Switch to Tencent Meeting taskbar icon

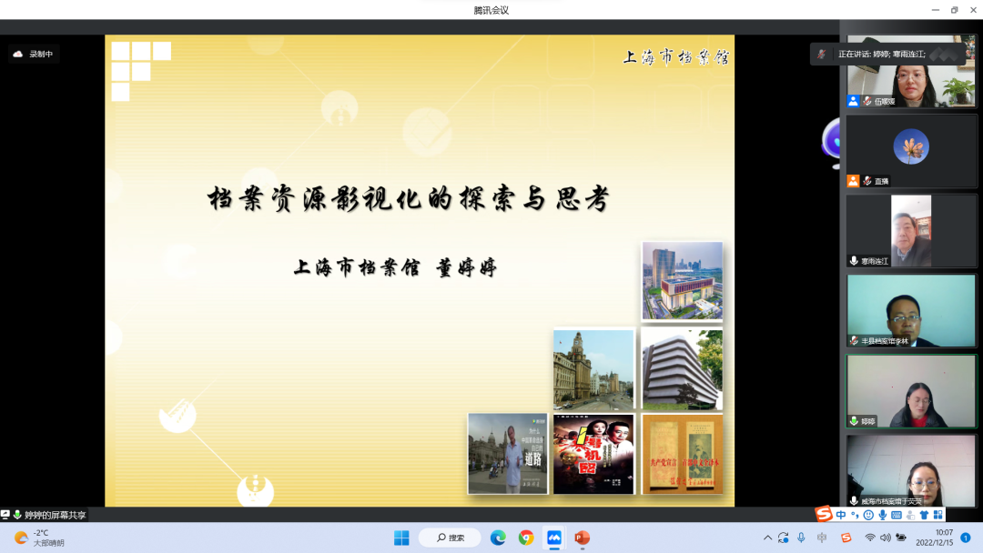[x=554, y=538]
